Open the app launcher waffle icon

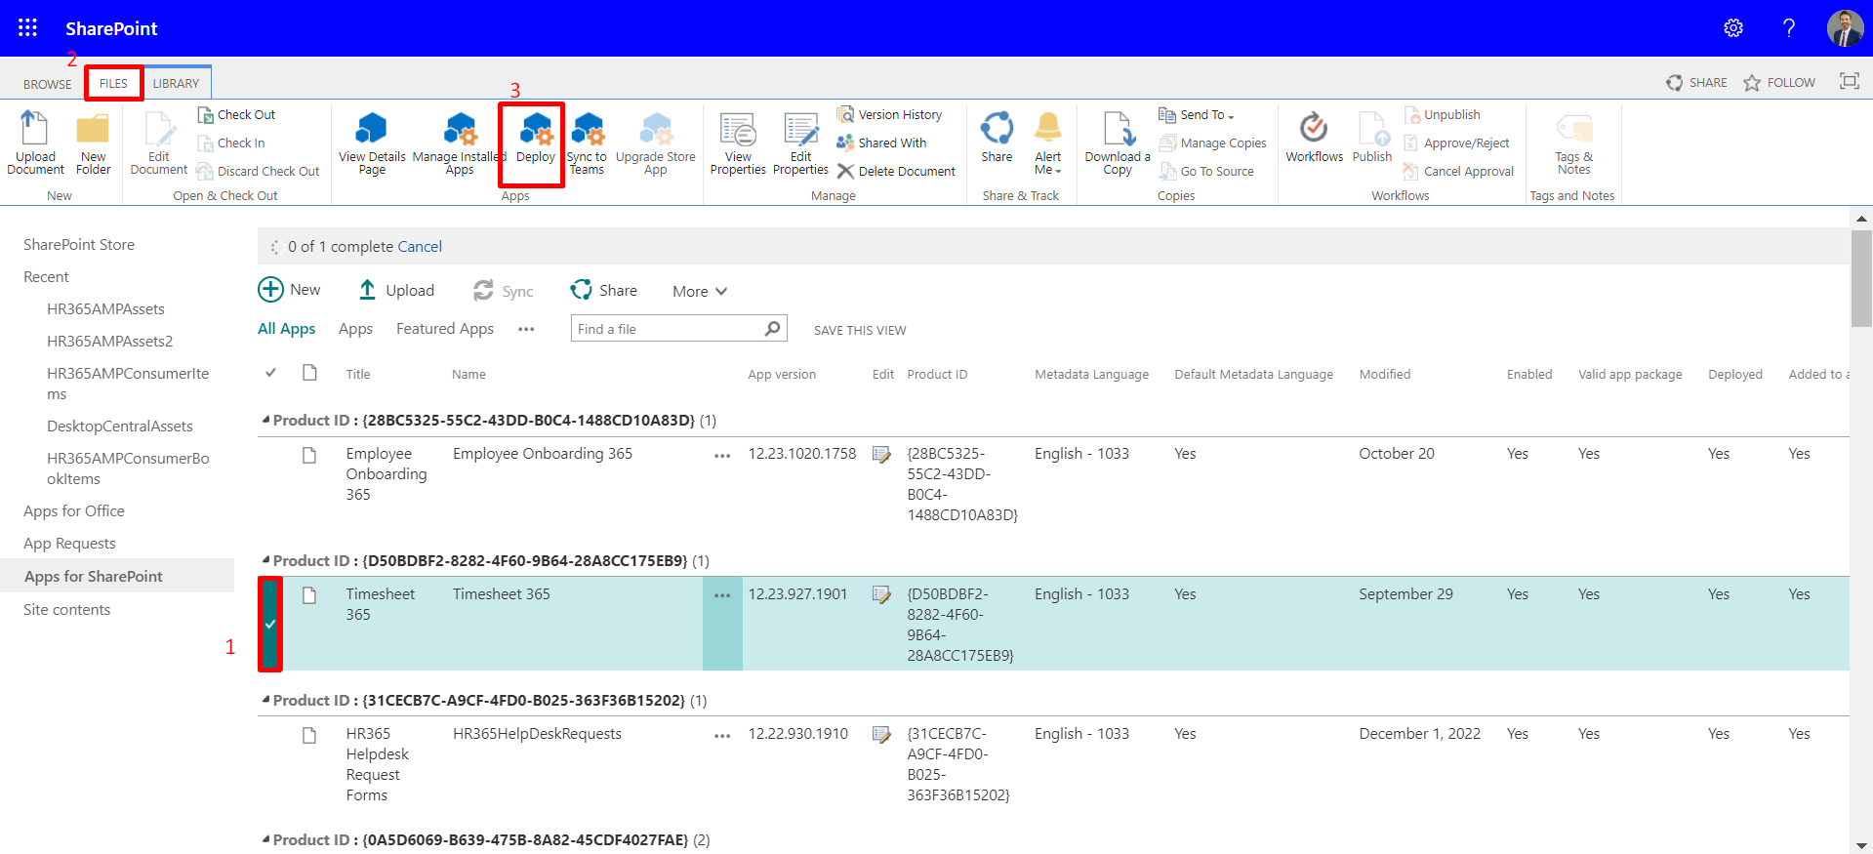[x=27, y=28]
